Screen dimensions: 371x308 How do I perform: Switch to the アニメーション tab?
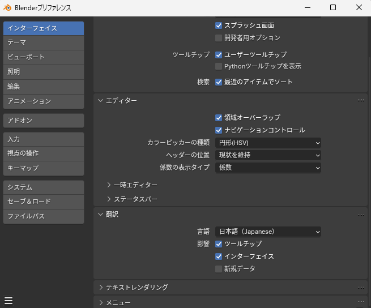pos(44,101)
